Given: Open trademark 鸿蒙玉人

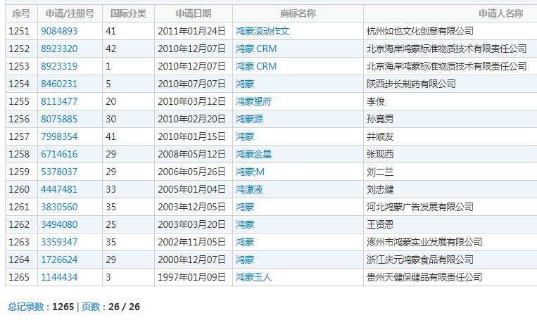Looking at the screenshot, I should click(x=254, y=277).
